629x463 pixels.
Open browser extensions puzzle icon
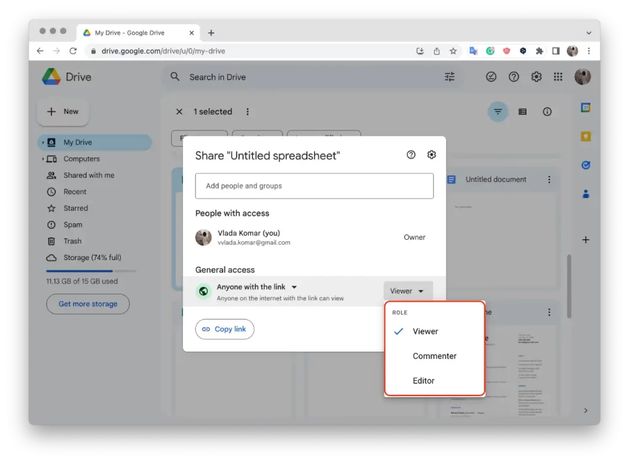click(x=539, y=51)
